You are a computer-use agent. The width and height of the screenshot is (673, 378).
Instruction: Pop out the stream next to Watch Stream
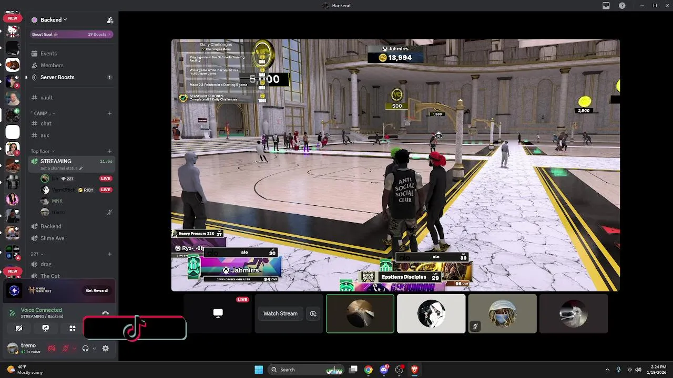pos(313,313)
